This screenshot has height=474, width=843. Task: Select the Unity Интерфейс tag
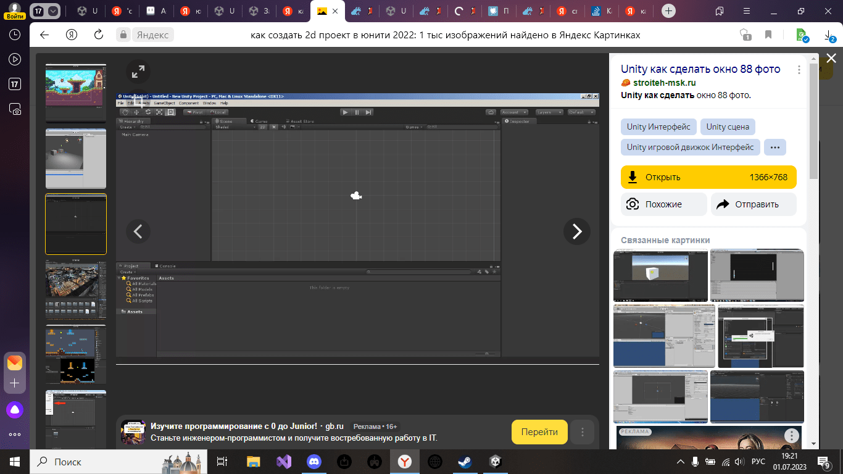(658, 127)
